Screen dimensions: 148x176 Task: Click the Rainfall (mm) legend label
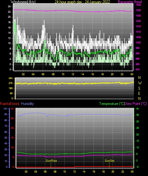[10, 104]
